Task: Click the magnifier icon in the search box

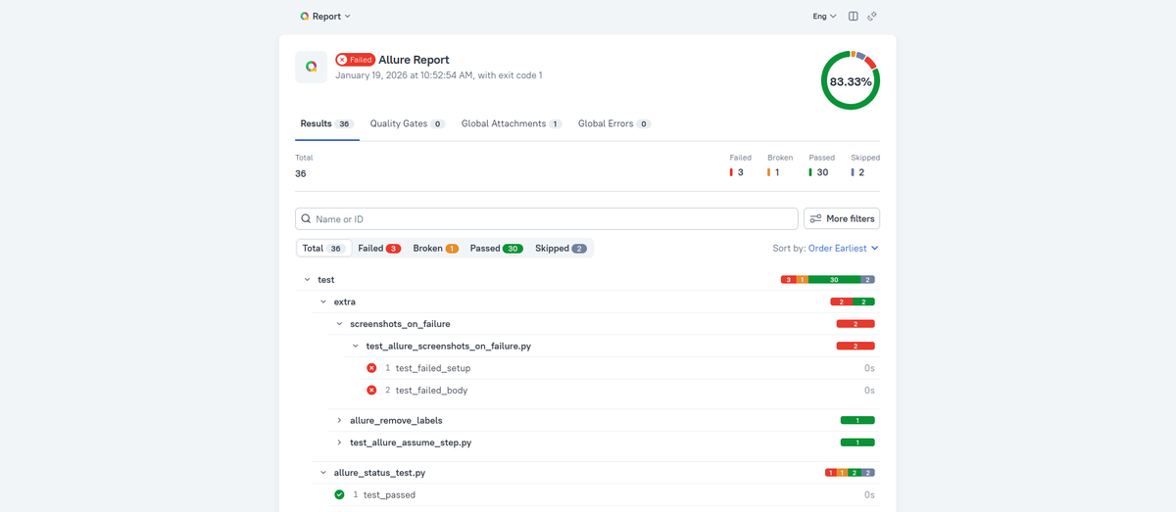Action: click(307, 219)
